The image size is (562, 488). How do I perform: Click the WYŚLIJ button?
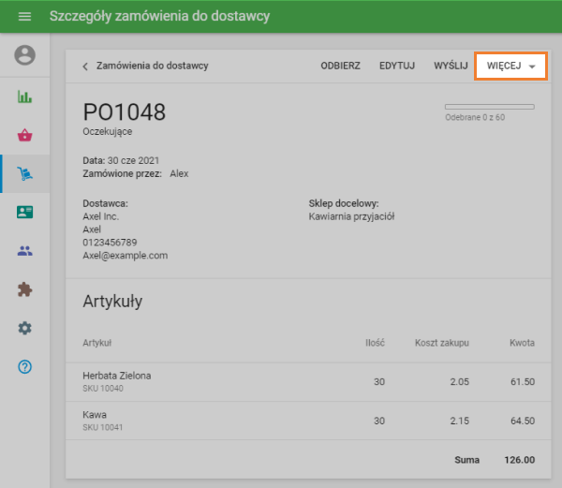click(x=451, y=67)
